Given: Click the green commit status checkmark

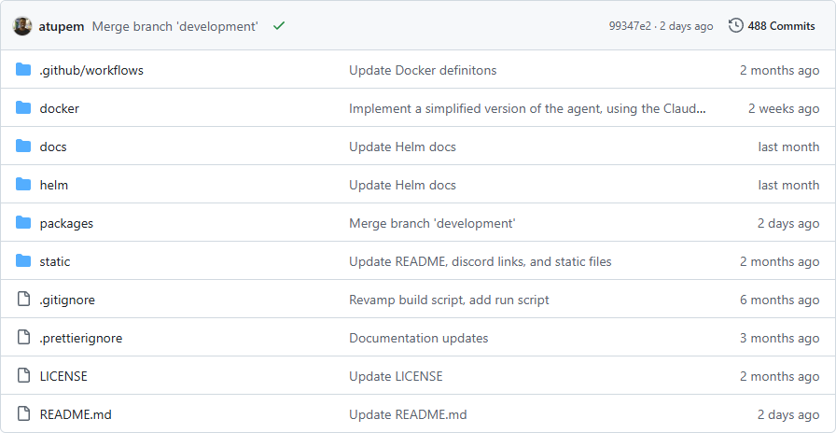Looking at the screenshot, I should [279, 26].
